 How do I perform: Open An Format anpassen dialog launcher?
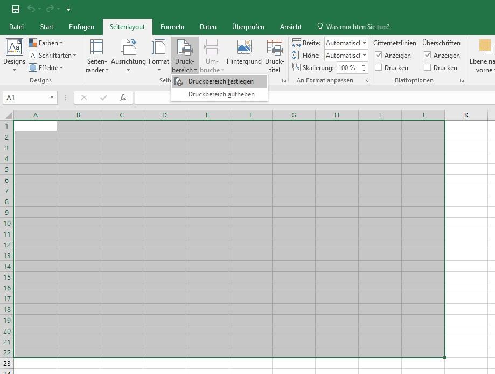366,81
